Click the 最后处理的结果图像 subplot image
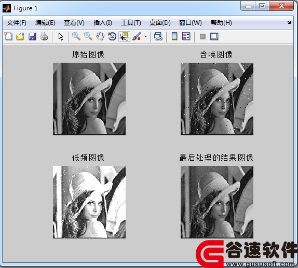The height and width of the screenshot is (268, 298). coord(217,202)
